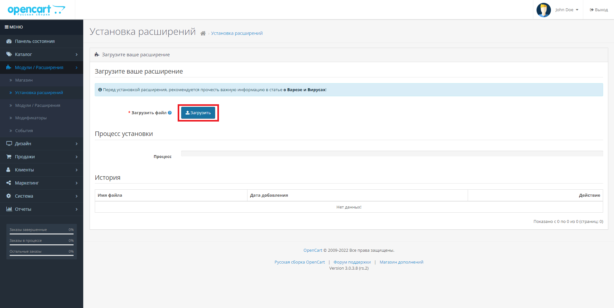Click the Процесс установки section heading

(x=124, y=134)
